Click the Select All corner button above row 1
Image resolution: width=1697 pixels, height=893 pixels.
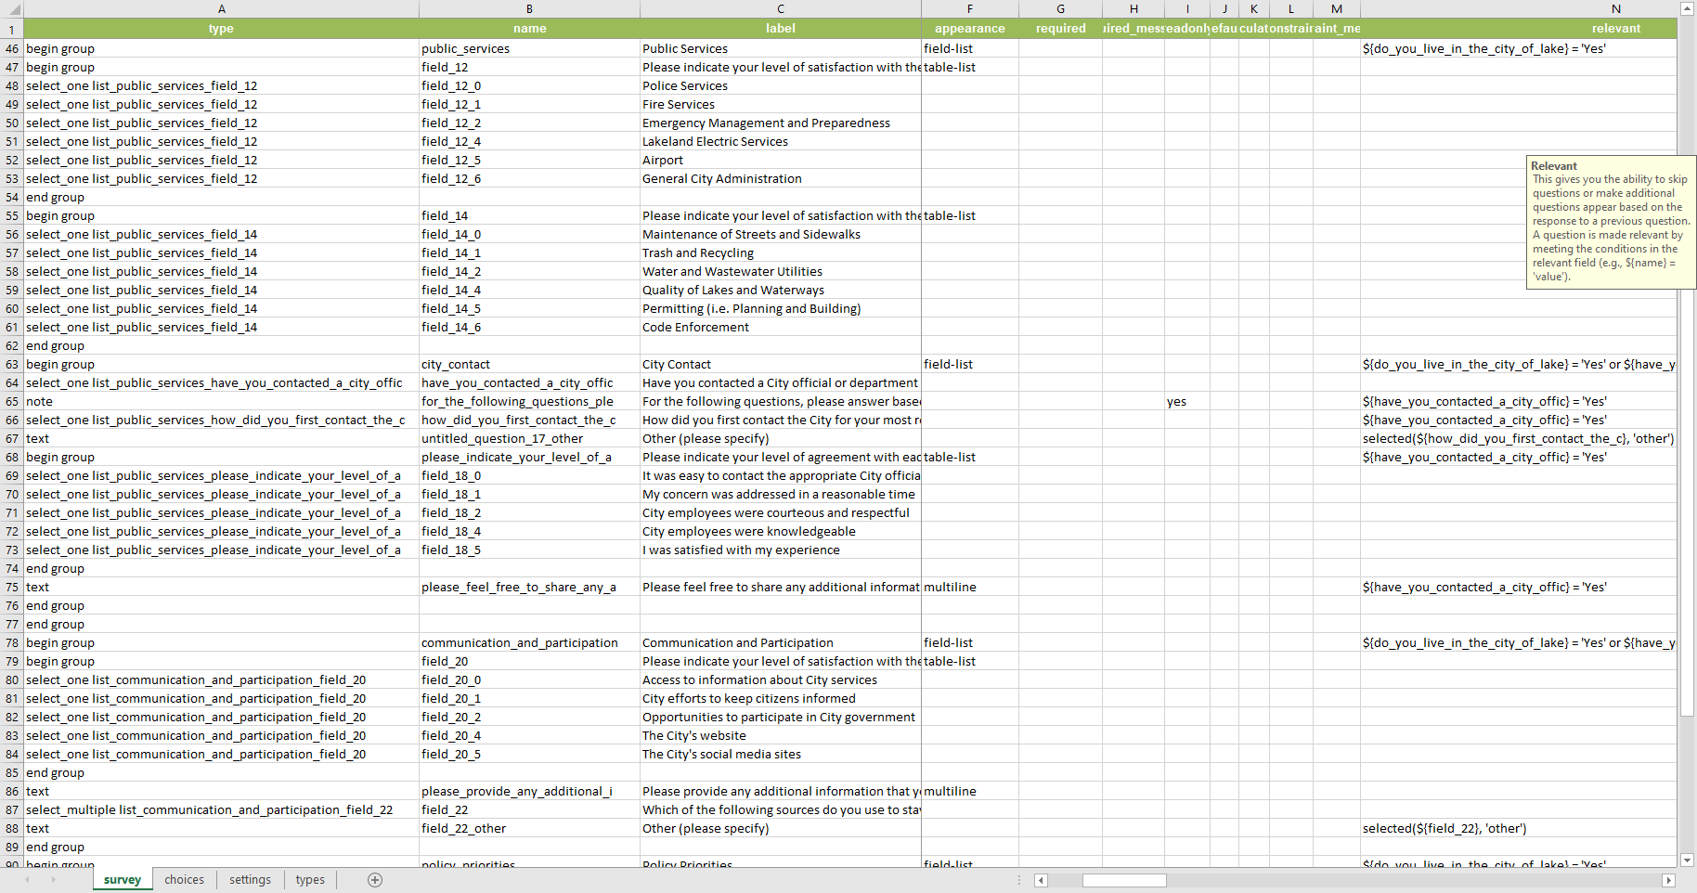[x=12, y=8]
